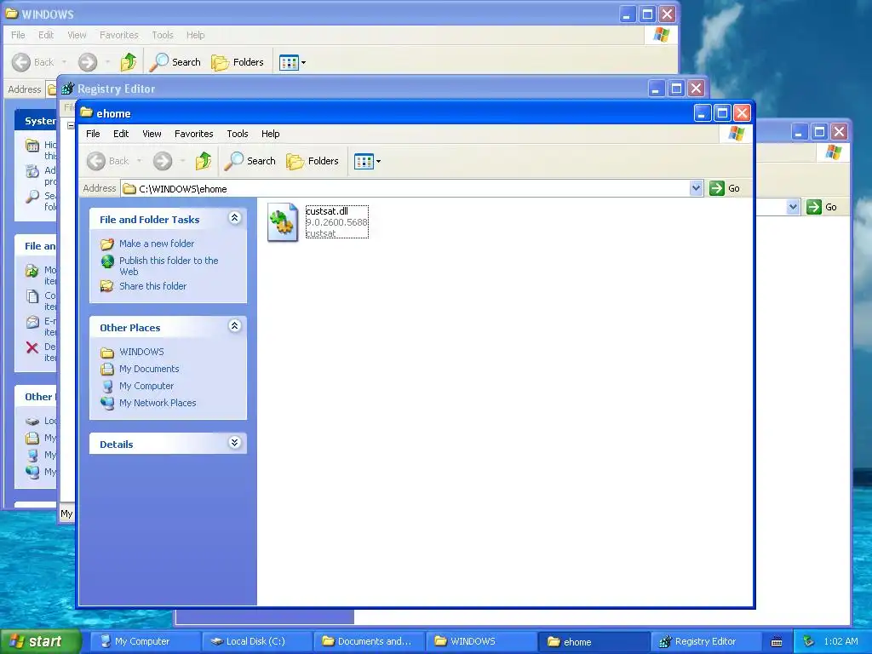Expand the ehome address bar dropdown
The height and width of the screenshot is (654, 872).
point(696,188)
